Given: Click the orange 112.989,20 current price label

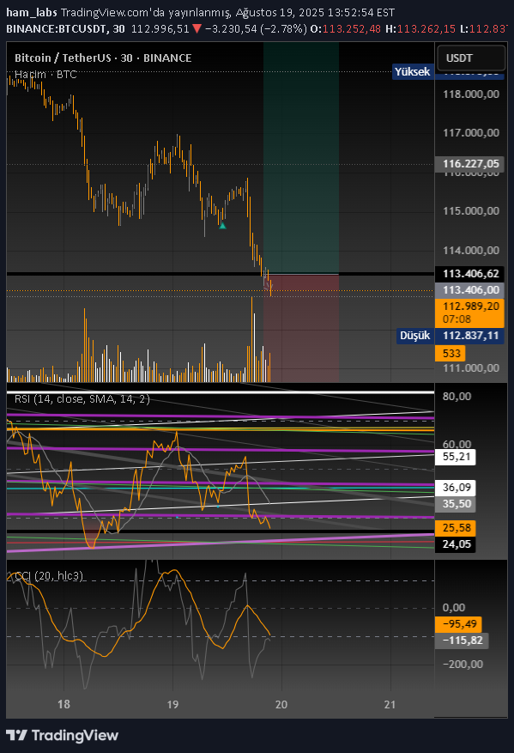Looking at the screenshot, I should coord(470,313).
